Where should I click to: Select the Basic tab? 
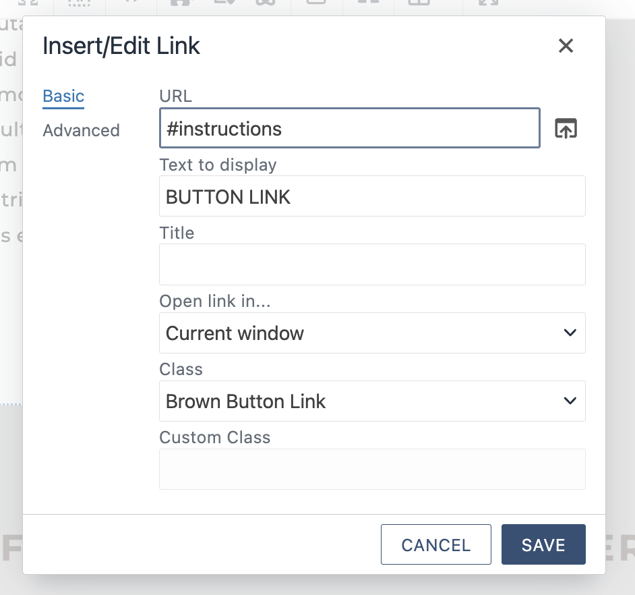click(63, 96)
